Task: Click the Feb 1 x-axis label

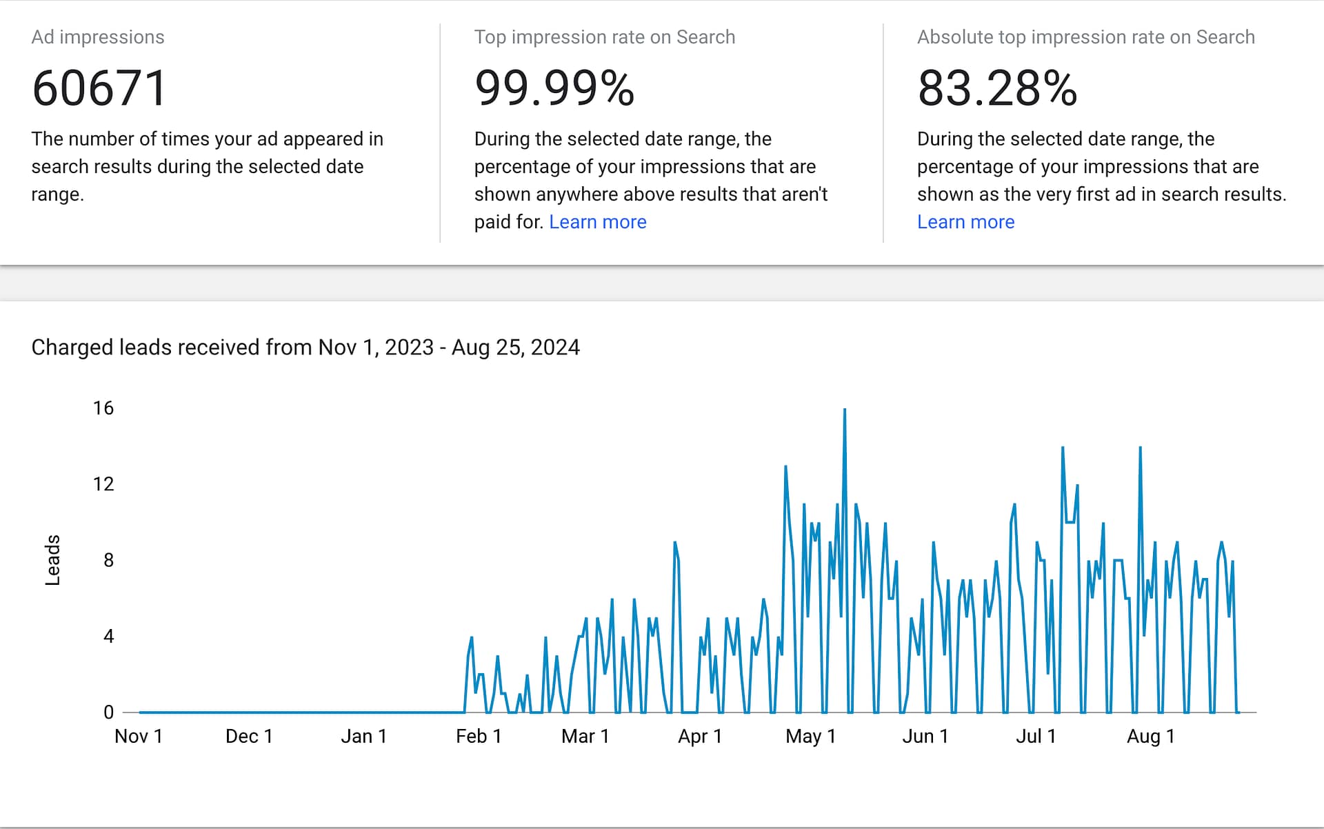Action: click(479, 737)
